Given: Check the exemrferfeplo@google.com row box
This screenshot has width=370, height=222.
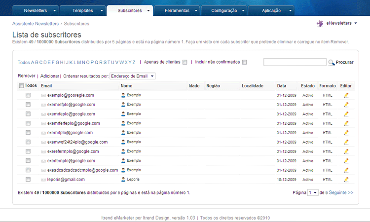Looking at the screenshot, I should coord(28,123).
